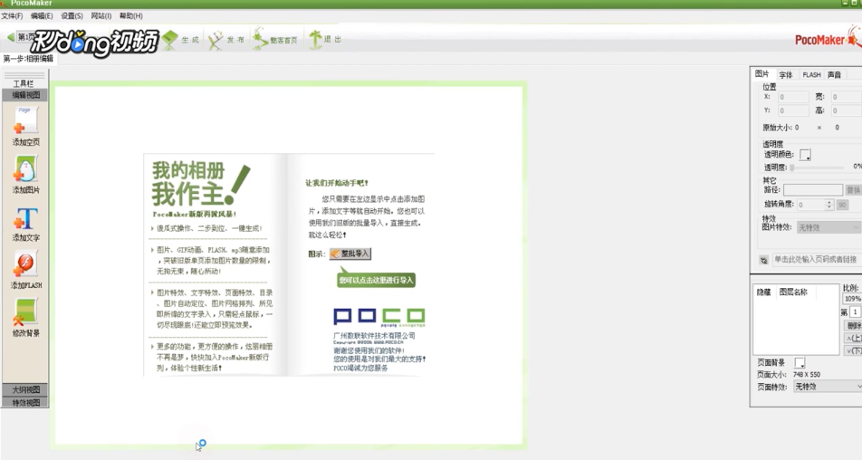
Task: Click the 我的相册我作主 title graphic
Action: tap(201, 185)
